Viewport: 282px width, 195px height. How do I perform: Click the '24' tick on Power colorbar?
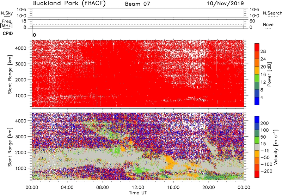(x=263, y=59)
